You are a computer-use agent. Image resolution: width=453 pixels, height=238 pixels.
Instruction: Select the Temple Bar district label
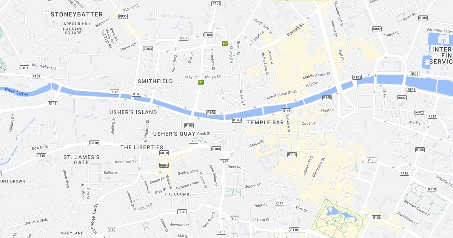click(265, 122)
